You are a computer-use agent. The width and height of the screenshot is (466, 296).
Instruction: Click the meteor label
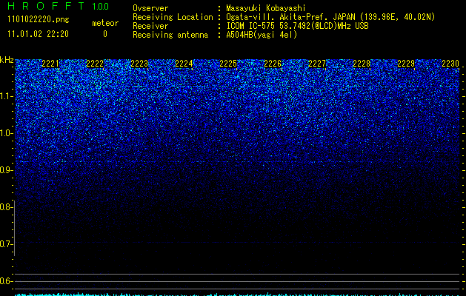[105, 23]
